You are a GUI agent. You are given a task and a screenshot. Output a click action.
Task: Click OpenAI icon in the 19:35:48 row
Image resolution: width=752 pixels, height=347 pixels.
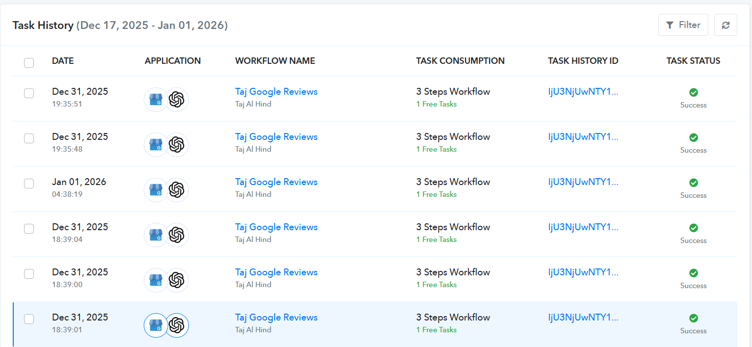pyautogui.click(x=177, y=145)
